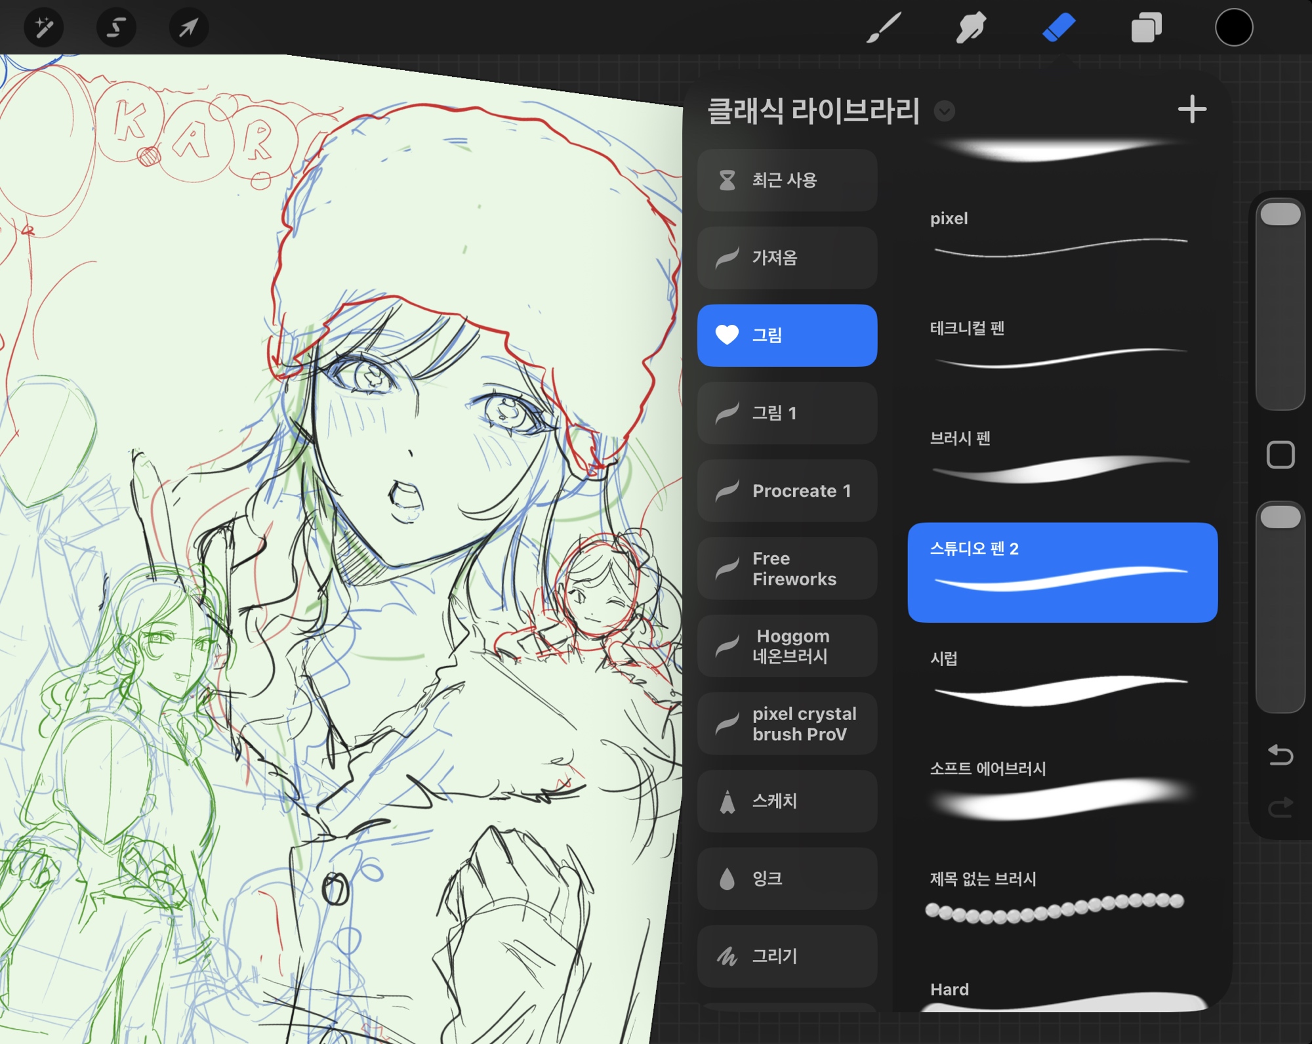Choose the 테크니컬 펜 brush

(x=1061, y=346)
